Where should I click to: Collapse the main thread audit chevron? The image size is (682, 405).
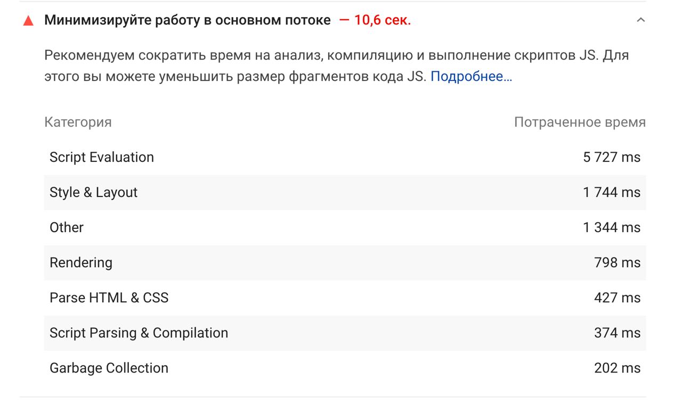point(641,20)
